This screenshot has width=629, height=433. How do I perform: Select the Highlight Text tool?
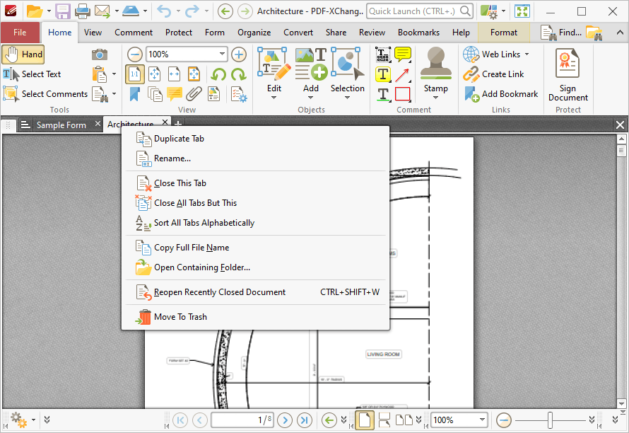383,74
